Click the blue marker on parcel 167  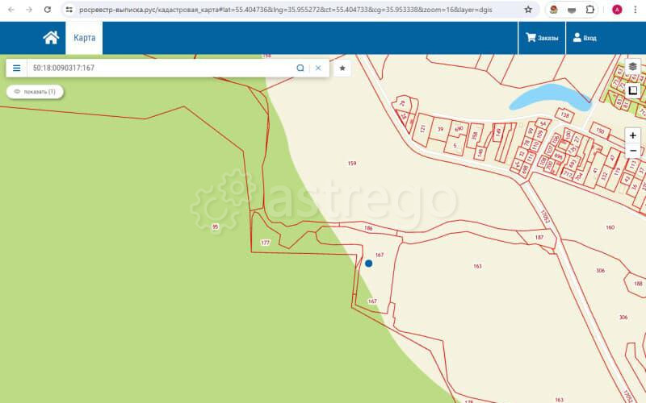369,263
